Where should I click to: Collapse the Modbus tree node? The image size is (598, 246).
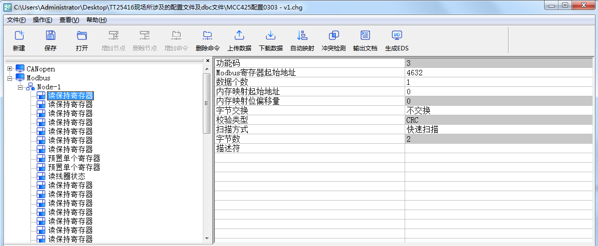tap(9, 78)
